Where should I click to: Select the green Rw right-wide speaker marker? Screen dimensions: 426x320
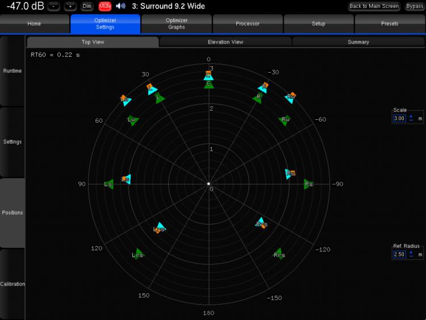point(285,120)
